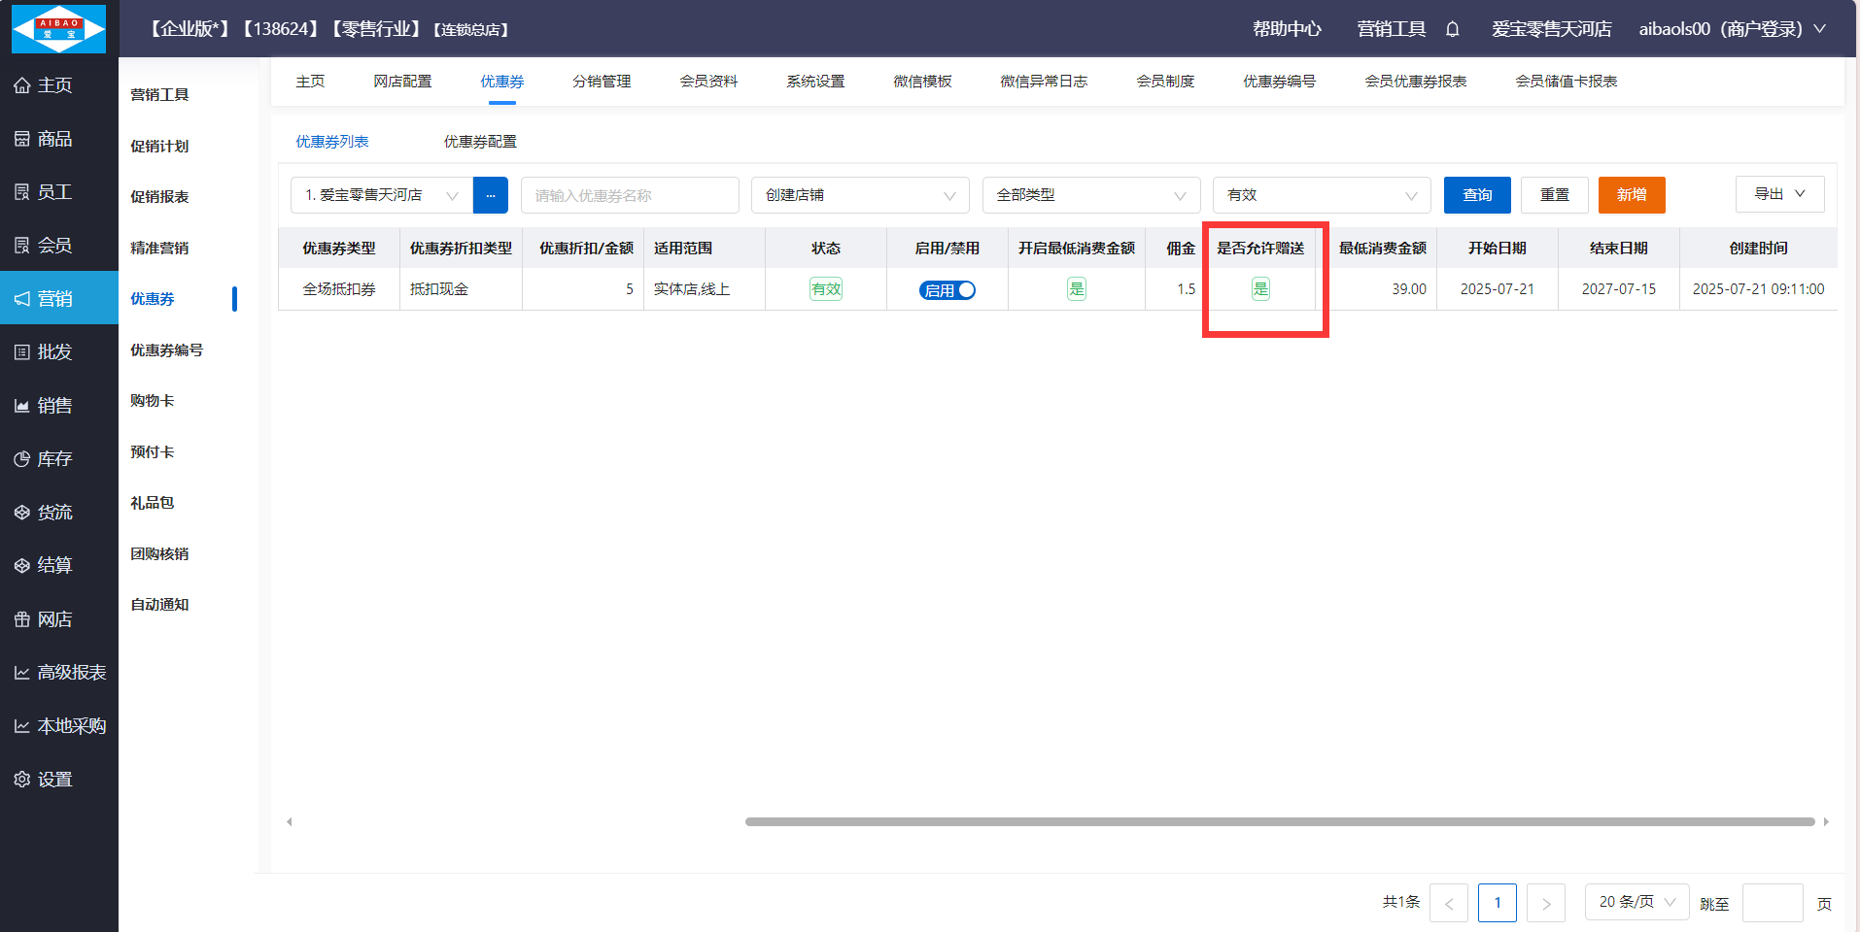Switch to the 优惠券配置 tab
This screenshot has height=932, width=1860.
[480, 142]
